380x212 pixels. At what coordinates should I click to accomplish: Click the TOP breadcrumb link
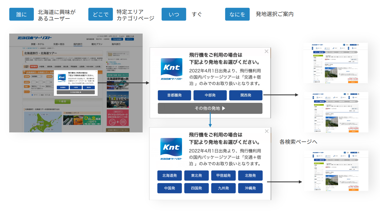24,48
